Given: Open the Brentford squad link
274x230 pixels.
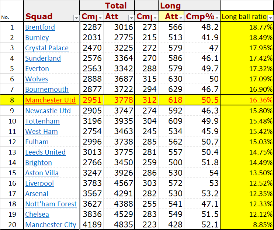Looking at the screenshot, I should point(40,27).
